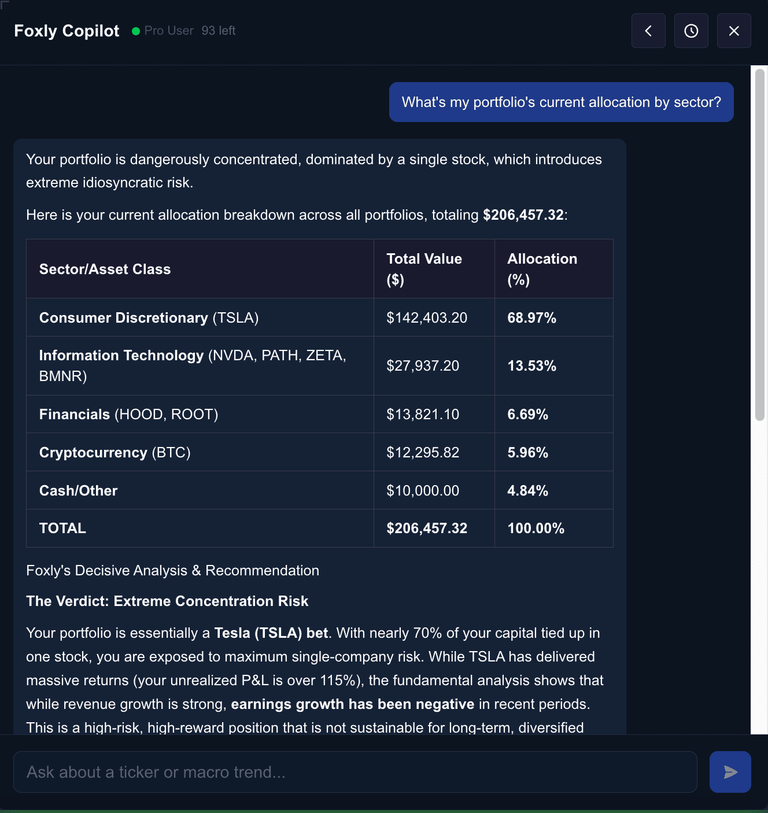Image resolution: width=768 pixels, height=813 pixels.
Task: Click the back navigation button control
Action: [648, 31]
